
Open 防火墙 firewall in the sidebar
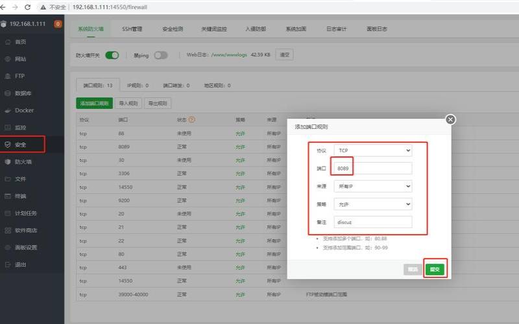point(23,162)
